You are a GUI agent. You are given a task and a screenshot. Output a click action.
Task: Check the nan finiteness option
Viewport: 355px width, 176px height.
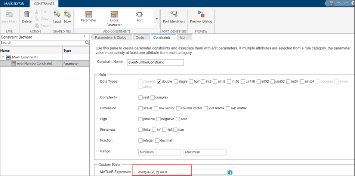point(176,130)
